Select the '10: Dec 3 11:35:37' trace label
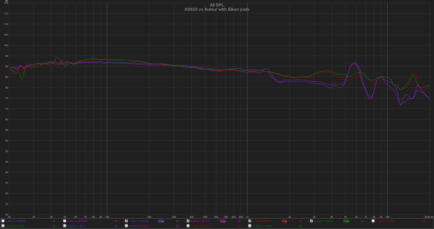Screen dimensions: 434x229 [x=139, y=226]
